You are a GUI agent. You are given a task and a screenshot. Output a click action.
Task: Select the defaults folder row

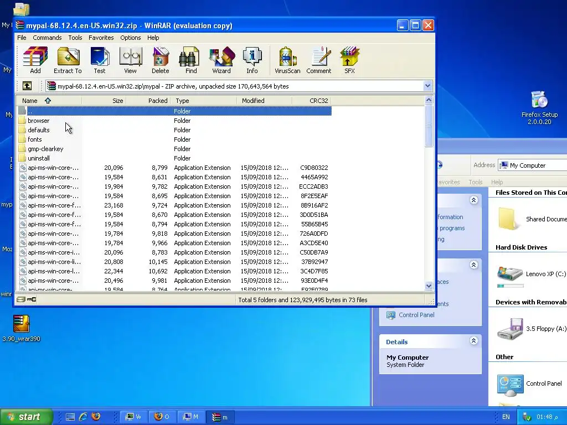(173, 129)
